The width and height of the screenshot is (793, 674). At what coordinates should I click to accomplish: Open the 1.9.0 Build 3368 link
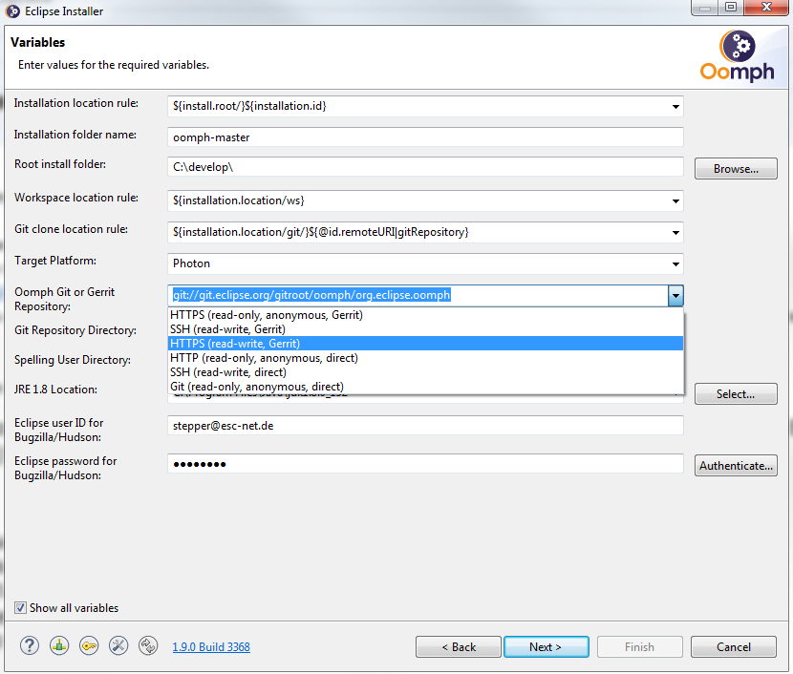(211, 646)
